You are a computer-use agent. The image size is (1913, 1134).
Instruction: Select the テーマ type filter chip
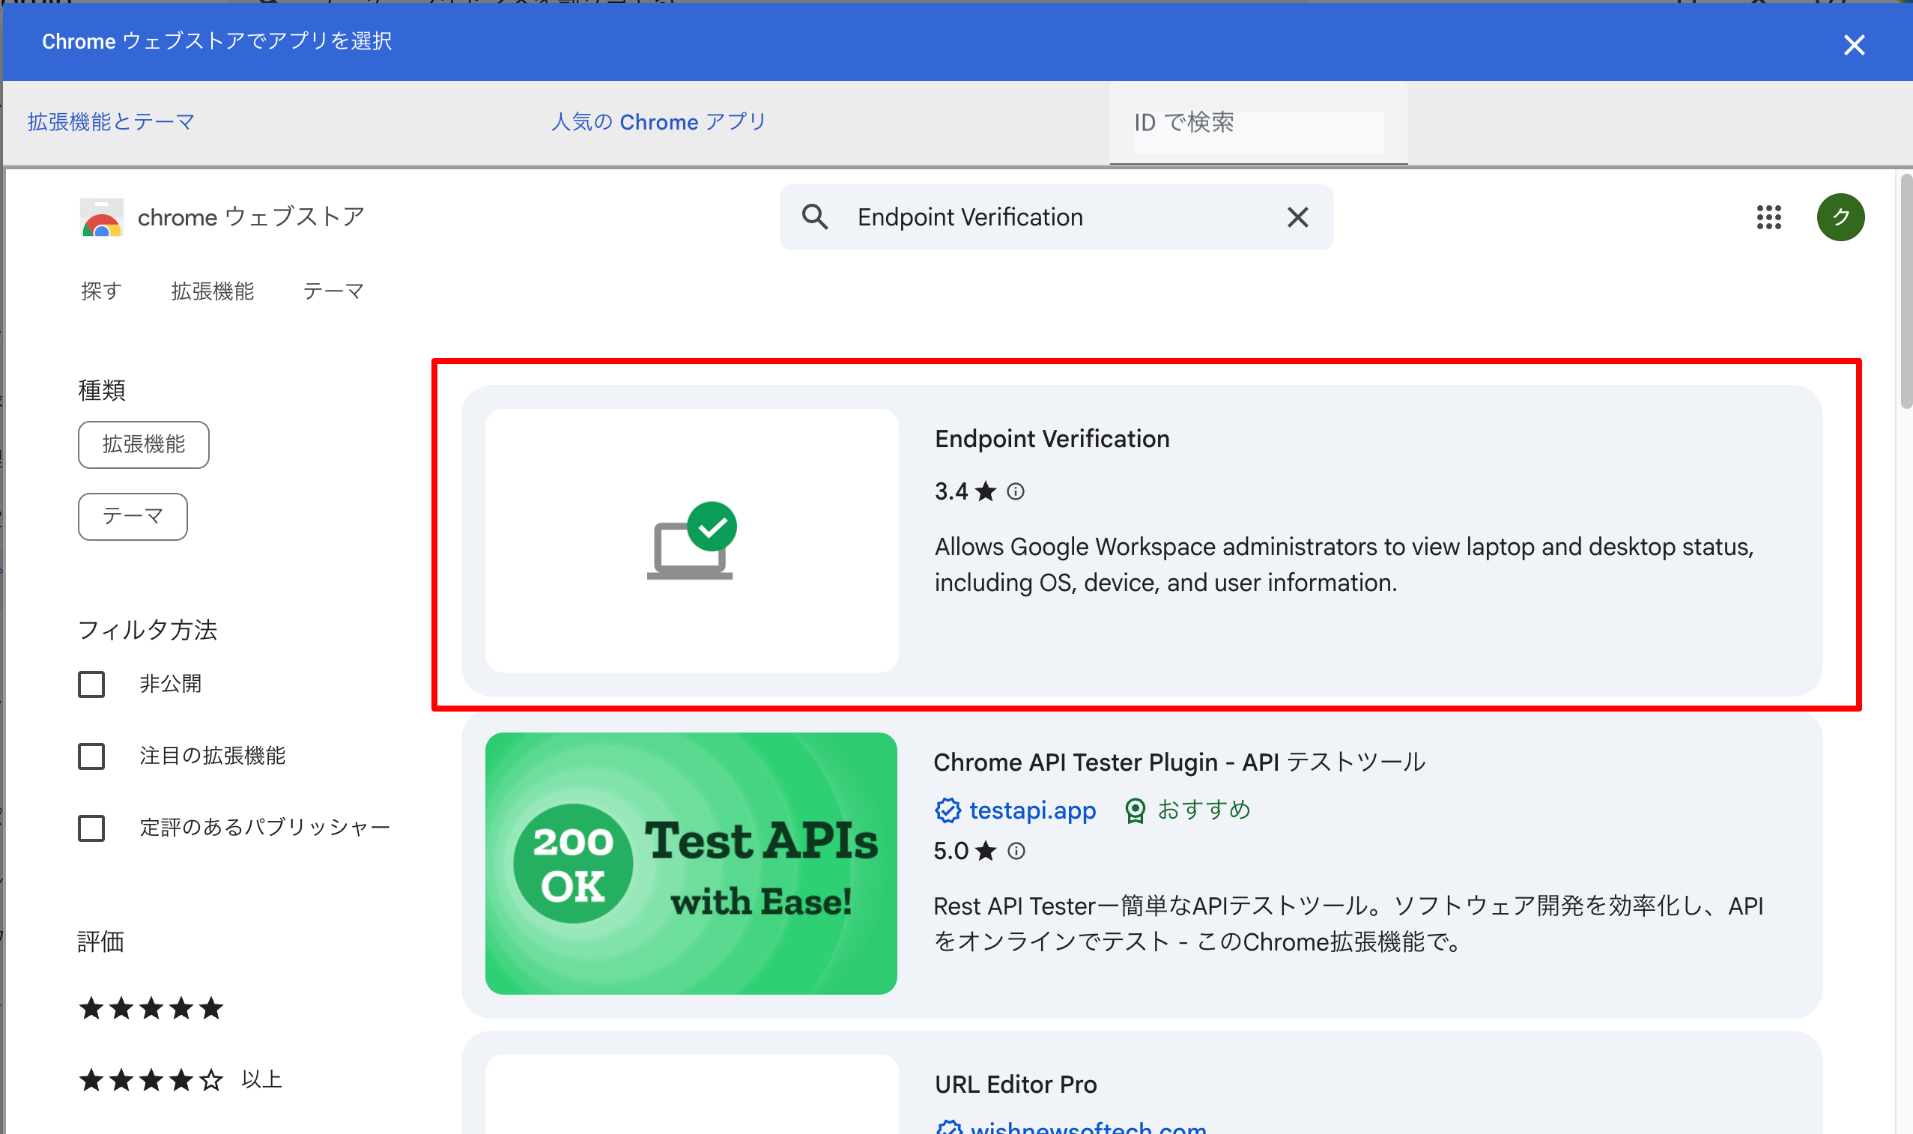(x=133, y=517)
